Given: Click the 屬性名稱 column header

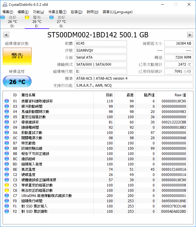Looking at the screenshot, I should [x=28, y=95].
